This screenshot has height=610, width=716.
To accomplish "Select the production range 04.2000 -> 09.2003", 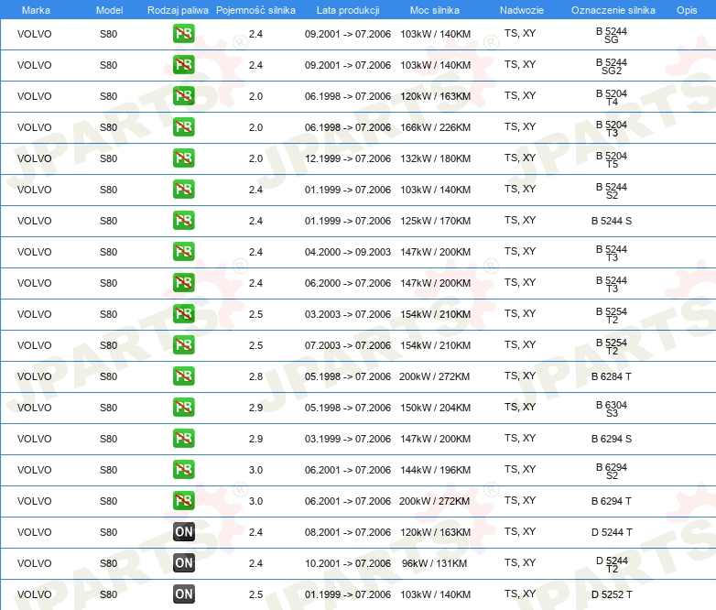I will point(347,252).
